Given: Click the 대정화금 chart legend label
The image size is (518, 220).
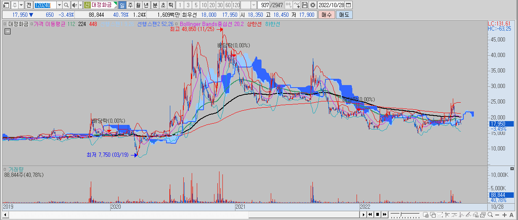Looking at the screenshot, I should pyautogui.click(x=18, y=24).
